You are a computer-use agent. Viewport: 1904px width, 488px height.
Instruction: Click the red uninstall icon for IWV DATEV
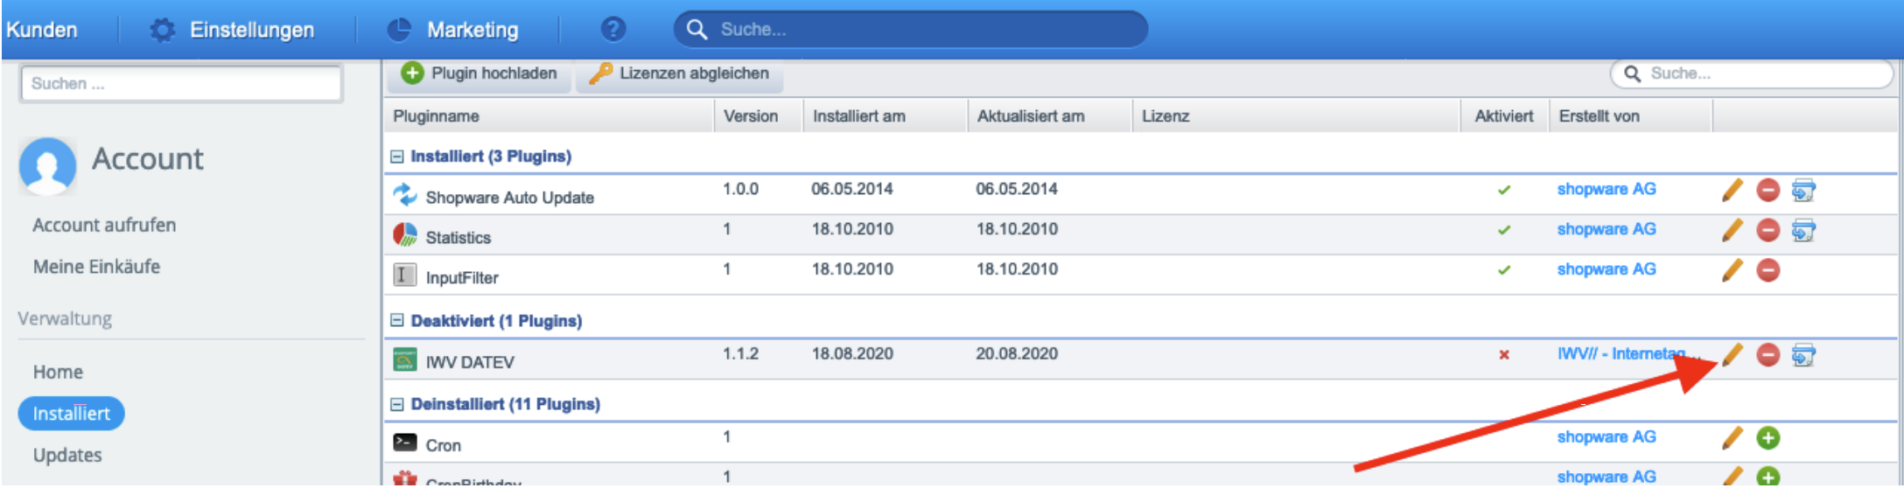(x=1767, y=355)
